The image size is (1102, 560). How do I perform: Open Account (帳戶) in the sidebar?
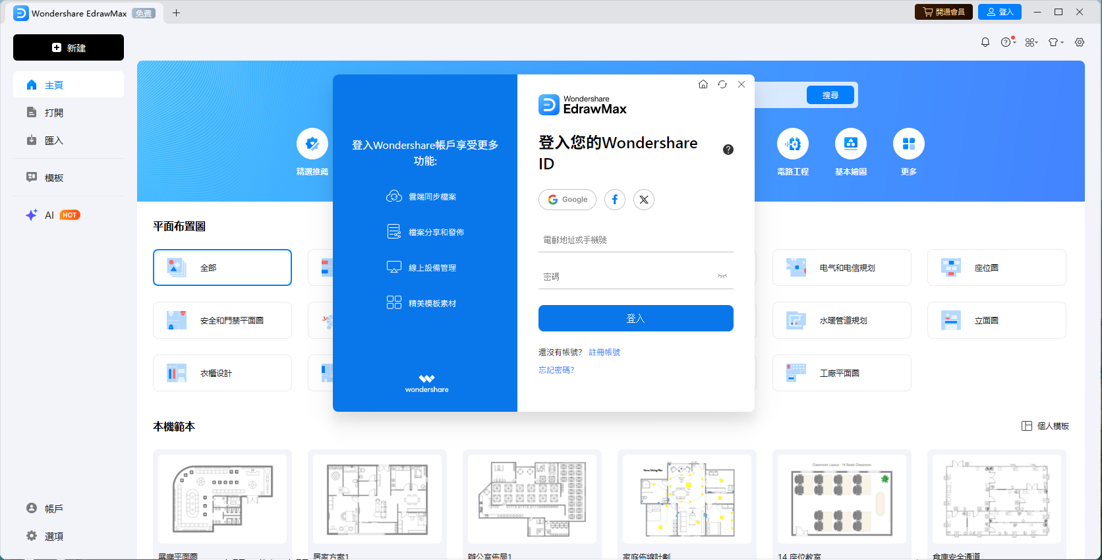point(69,509)
